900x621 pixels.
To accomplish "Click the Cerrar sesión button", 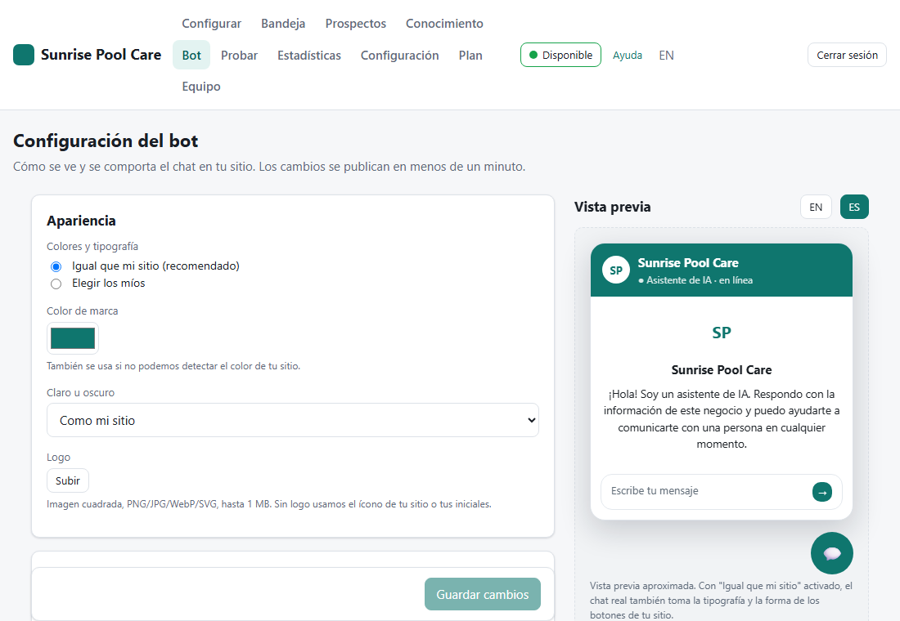I will pos(847,55).
